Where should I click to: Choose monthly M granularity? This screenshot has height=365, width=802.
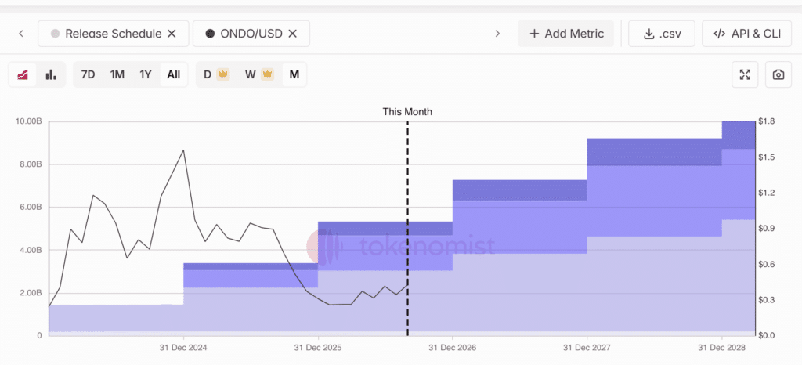(x=294, y=74)
